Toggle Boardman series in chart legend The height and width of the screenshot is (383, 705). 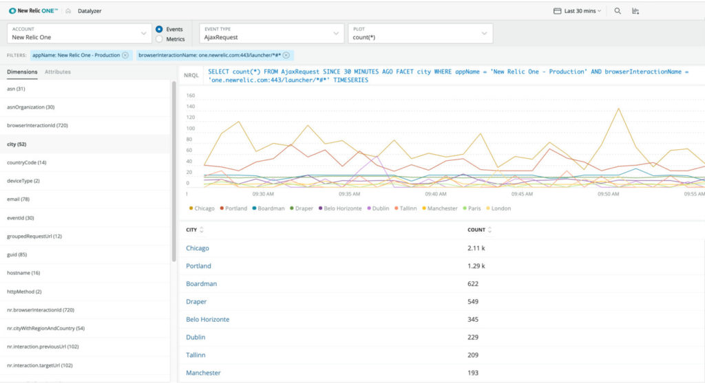tap(269, 208)
